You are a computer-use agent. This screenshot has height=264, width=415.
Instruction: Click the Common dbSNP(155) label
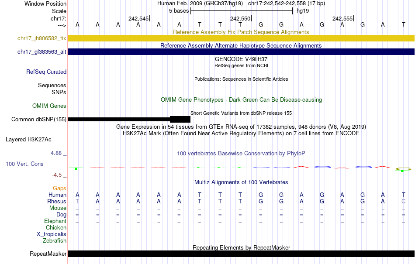click(x=39, y=120)
